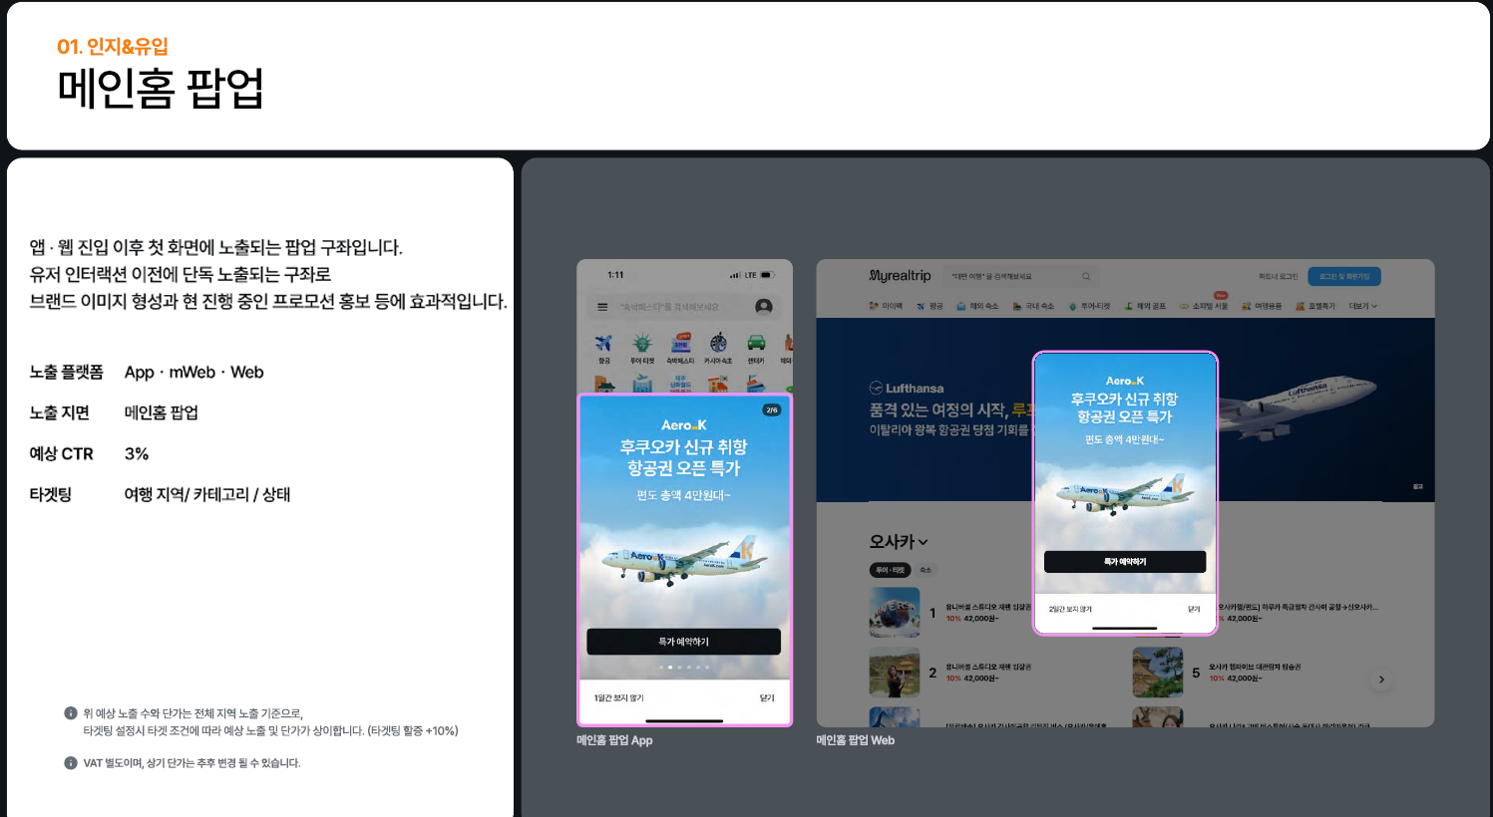
Task: Open 해외 골프 in the web navigation bar
Action: 1145,306
